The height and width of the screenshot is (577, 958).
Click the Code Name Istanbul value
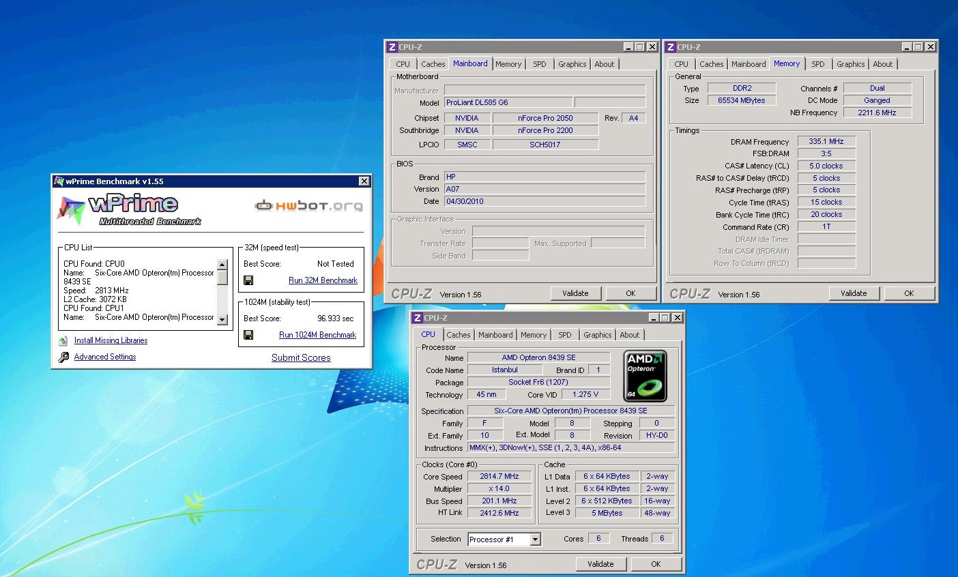(504, 370)
